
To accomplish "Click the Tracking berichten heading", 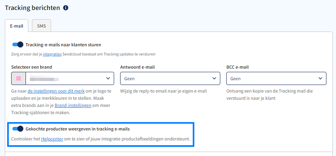I will point(32,8).
